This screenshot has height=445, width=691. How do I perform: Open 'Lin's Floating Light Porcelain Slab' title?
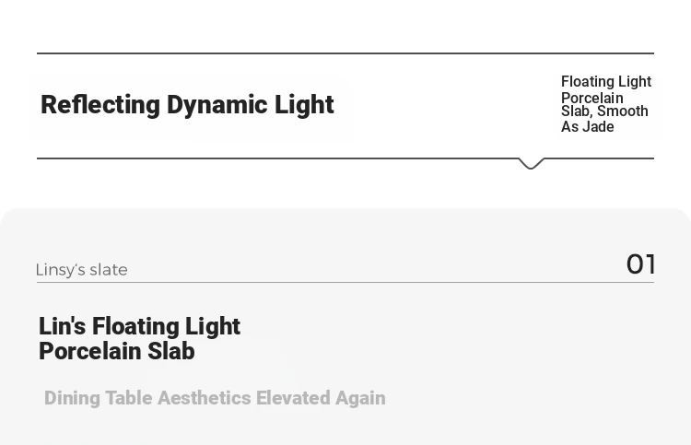(x=139, y=338)
